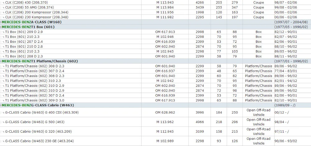Click displacement value 3996

tap(200, 113)
